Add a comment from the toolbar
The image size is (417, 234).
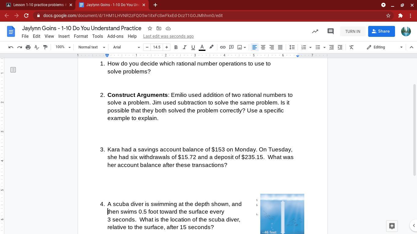(x=231, y=47)
